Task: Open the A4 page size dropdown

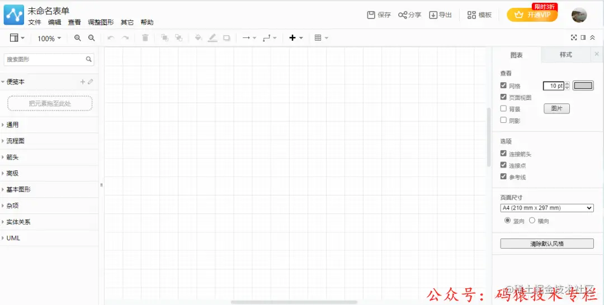Action: tap(547, 208)
